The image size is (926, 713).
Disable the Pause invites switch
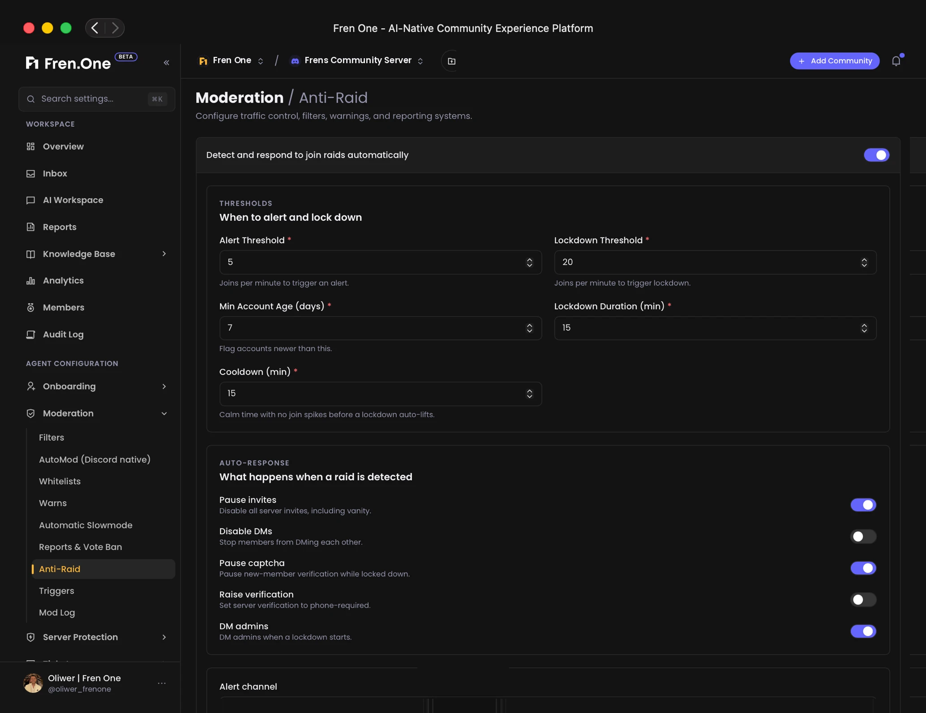click(863, 505)
